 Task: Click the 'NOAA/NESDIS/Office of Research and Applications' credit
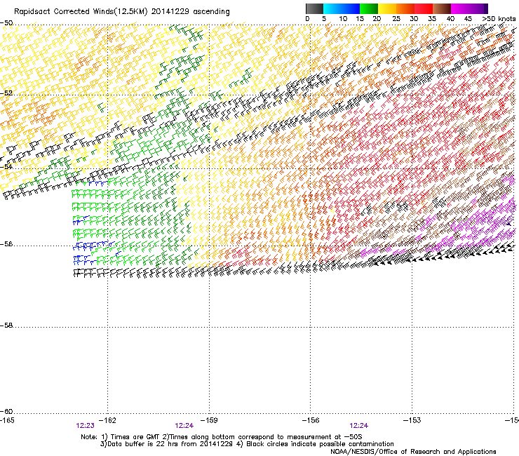[413, 452]
